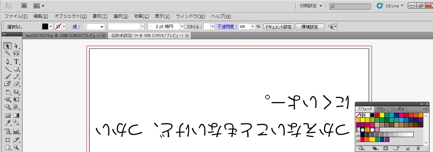
Task: Switch to the シンボル panel tab
Action: coord(397,109)
